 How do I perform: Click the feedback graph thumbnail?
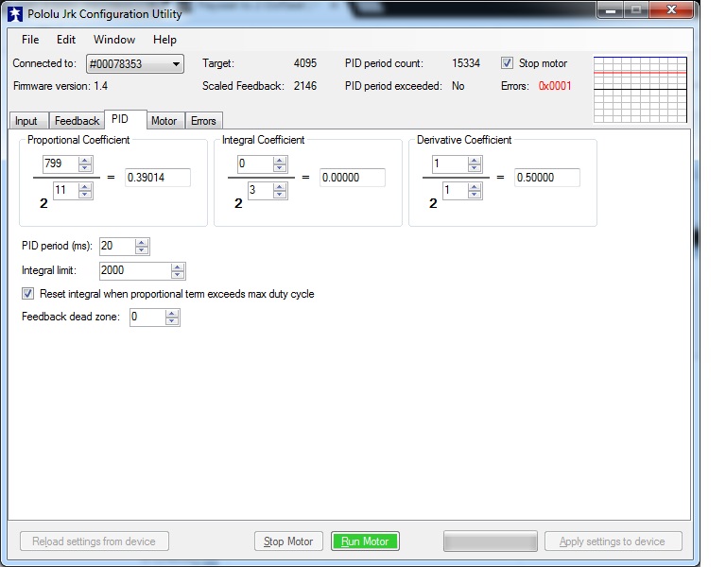(640, 90)
